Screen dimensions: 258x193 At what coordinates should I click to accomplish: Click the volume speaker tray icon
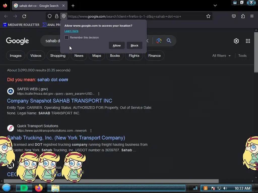pos(225,188)
